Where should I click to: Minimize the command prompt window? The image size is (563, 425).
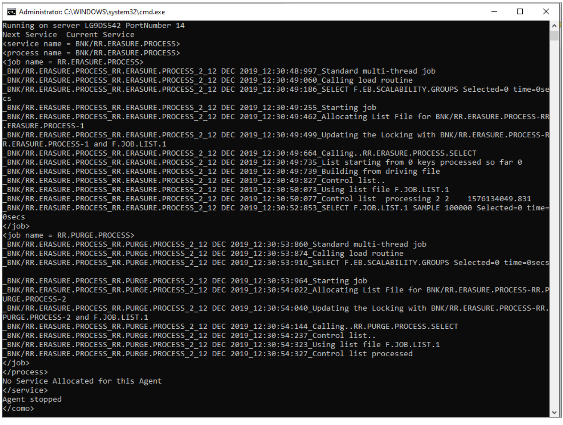[494, 12]
